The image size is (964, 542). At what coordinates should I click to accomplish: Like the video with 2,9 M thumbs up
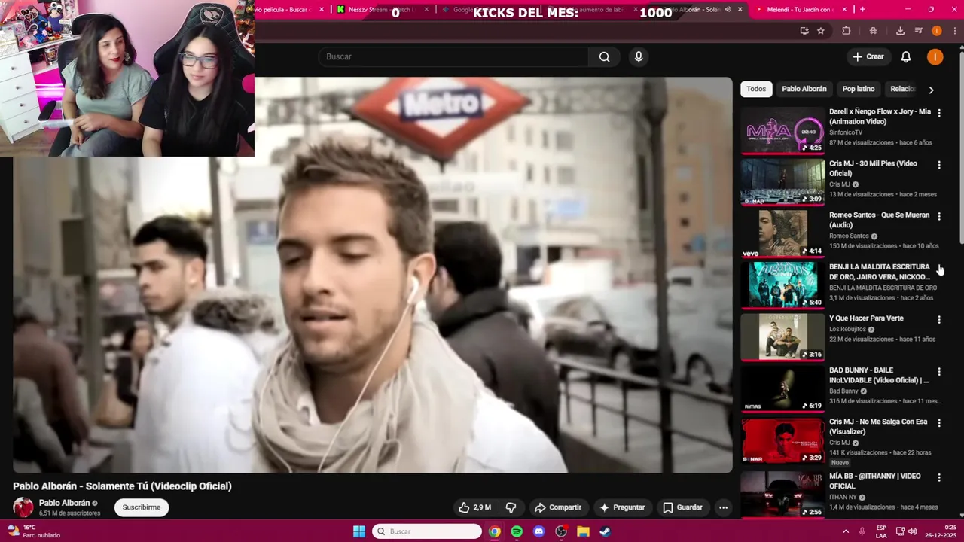click(474, 507)
